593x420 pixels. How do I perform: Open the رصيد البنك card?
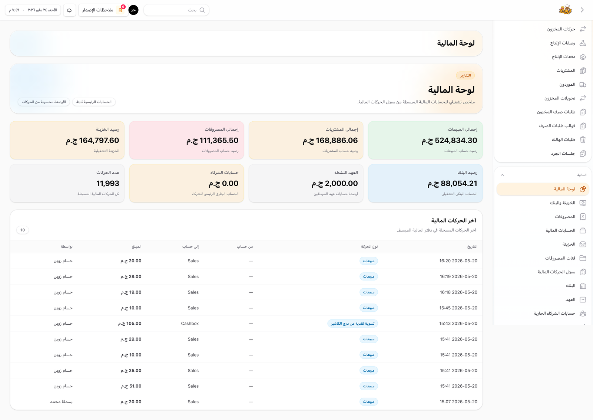pos(425,183)
